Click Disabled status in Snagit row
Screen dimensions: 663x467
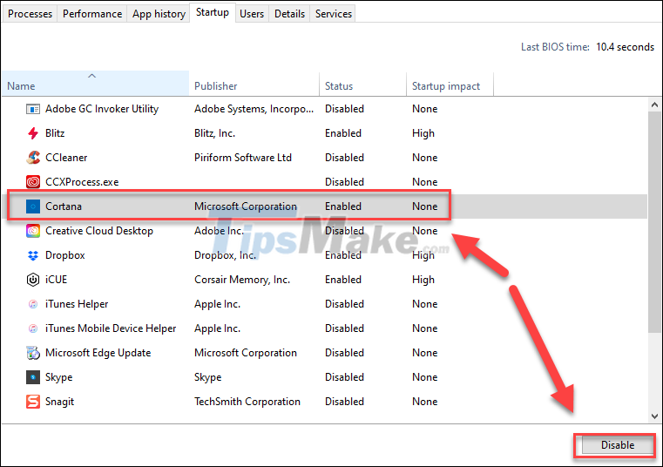[x=344, y=402]
